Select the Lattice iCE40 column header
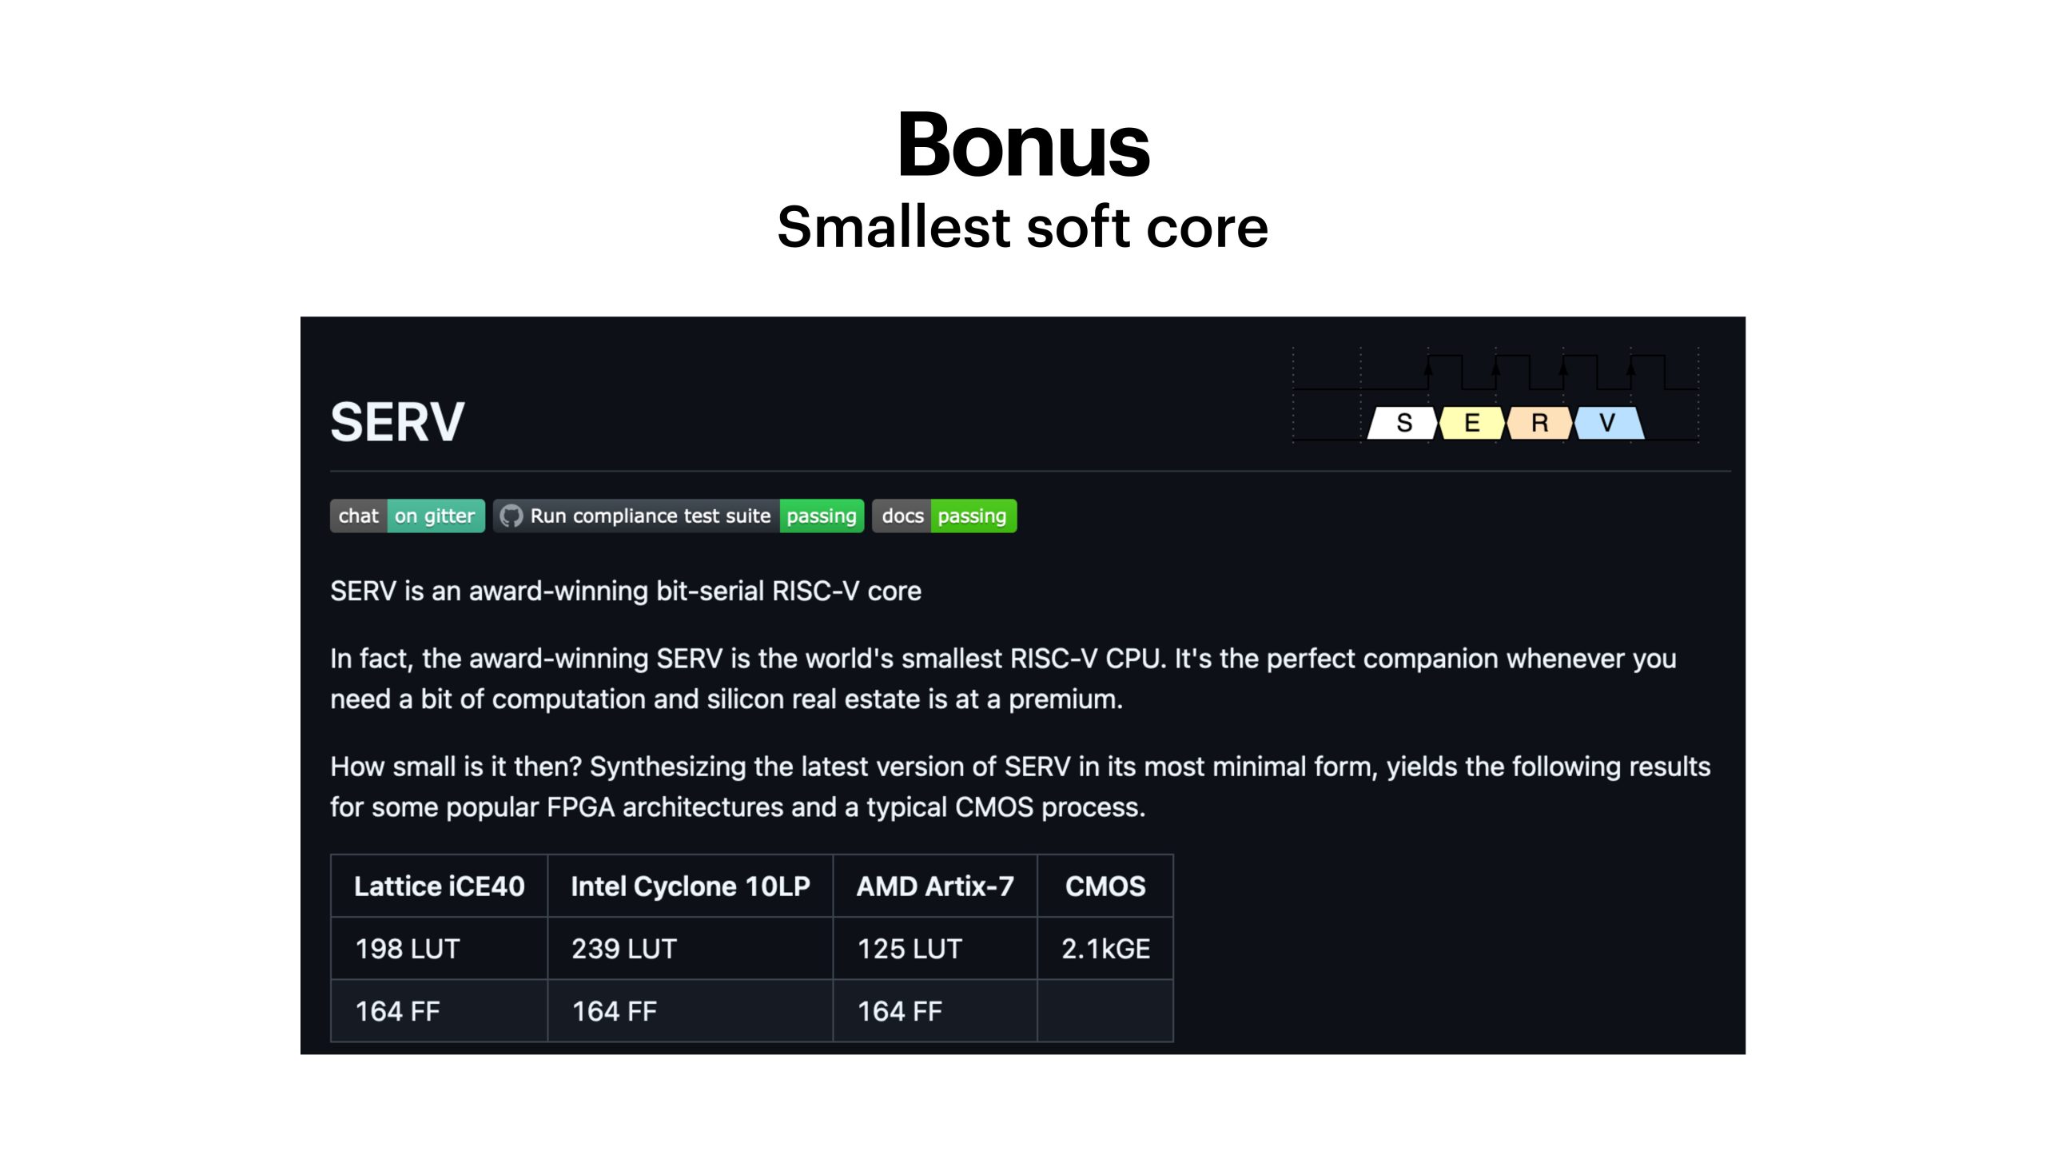Viewport: 2046px width, 1151px height. click(440, 886)
